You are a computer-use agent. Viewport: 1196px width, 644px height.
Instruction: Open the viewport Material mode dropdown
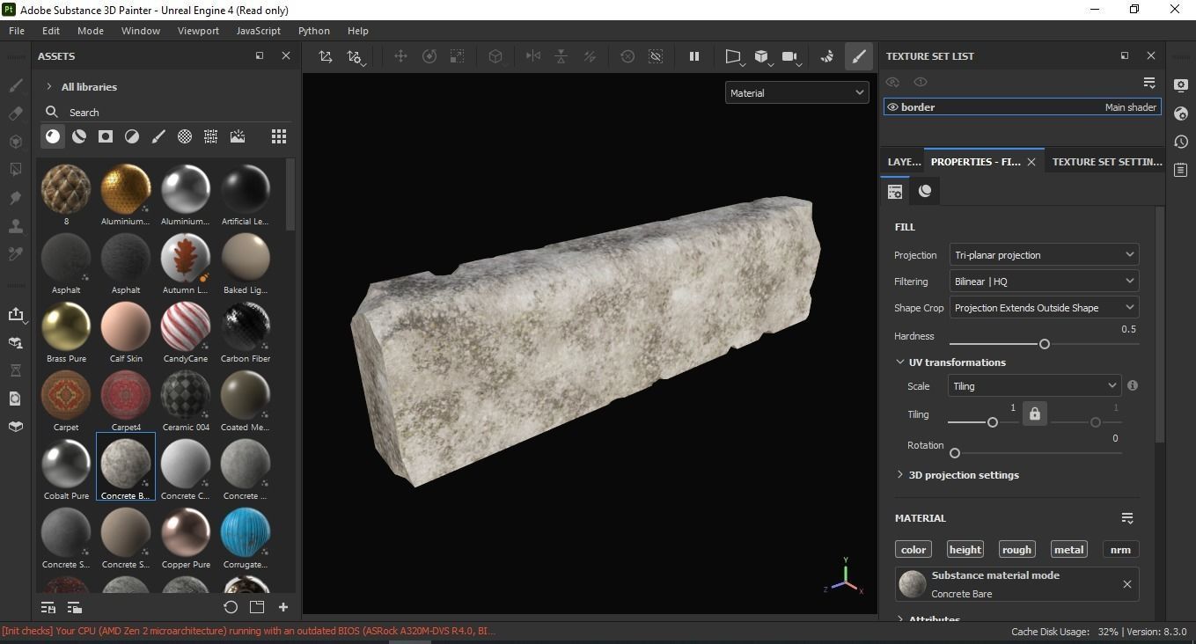[x=796, y=93]
